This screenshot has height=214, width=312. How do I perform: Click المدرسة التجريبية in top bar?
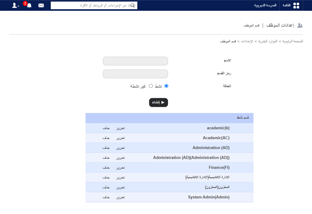coord(265,5)
